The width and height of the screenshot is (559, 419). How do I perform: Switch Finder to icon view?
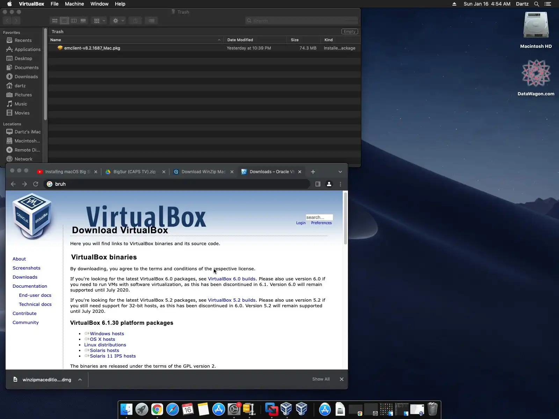(x=55, y=21)
